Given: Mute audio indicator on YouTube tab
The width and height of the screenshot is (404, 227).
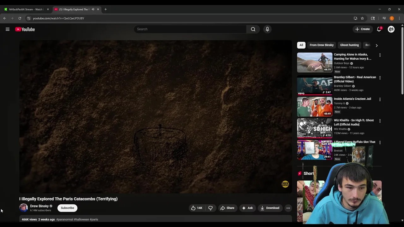Looking at the screenshot, I should [x=93, y=9].
